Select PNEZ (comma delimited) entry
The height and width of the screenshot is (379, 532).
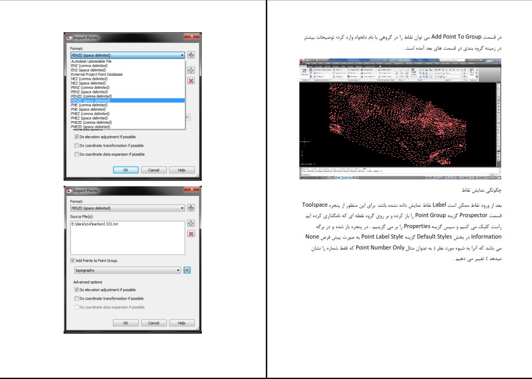128,114
